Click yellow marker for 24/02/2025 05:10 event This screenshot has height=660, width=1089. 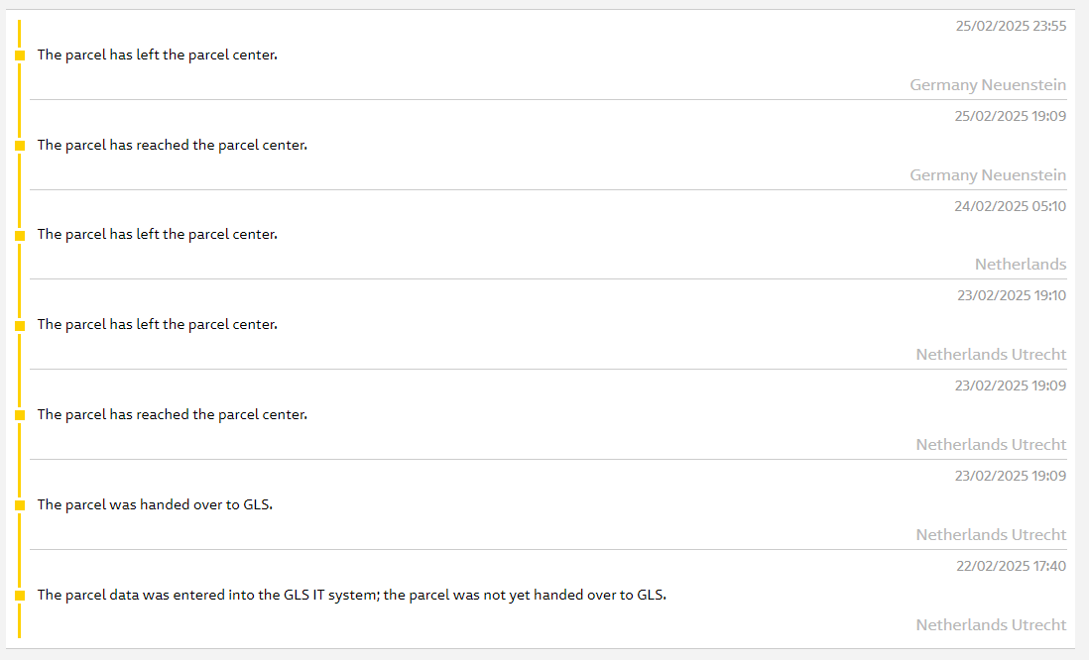tap(20, 236)
